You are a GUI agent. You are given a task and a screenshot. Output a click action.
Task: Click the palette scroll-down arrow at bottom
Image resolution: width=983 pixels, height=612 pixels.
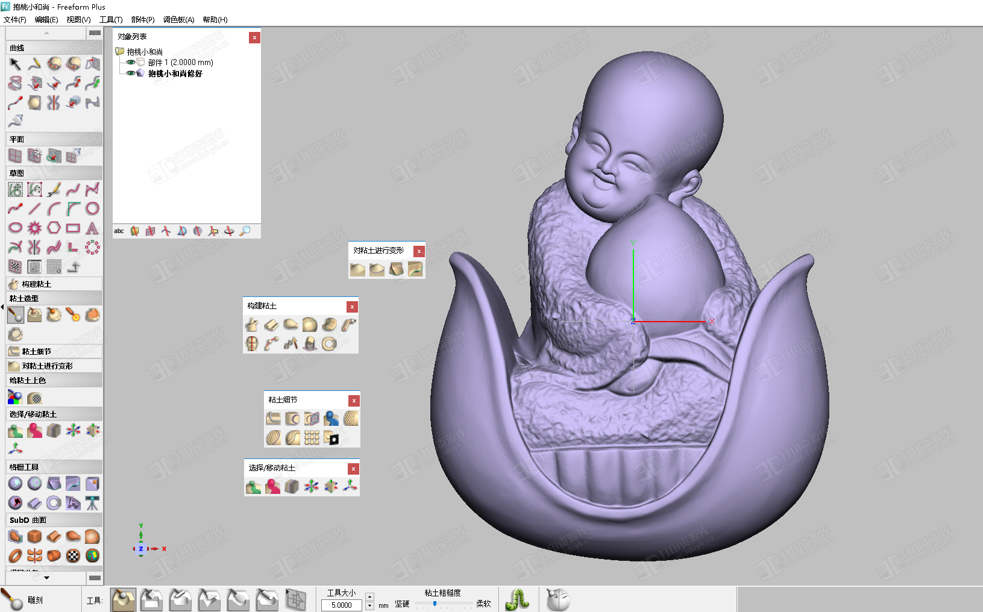[46, 578]
